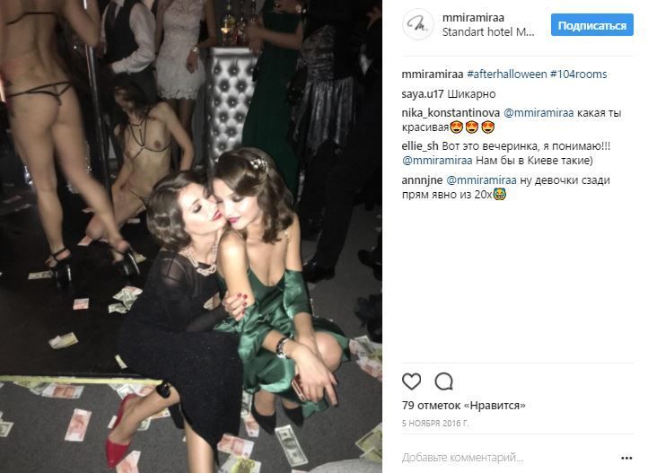Visit the saya.u17 commenter profile
The width and height of the screenshot is (648, 473).
pos(423,94)
